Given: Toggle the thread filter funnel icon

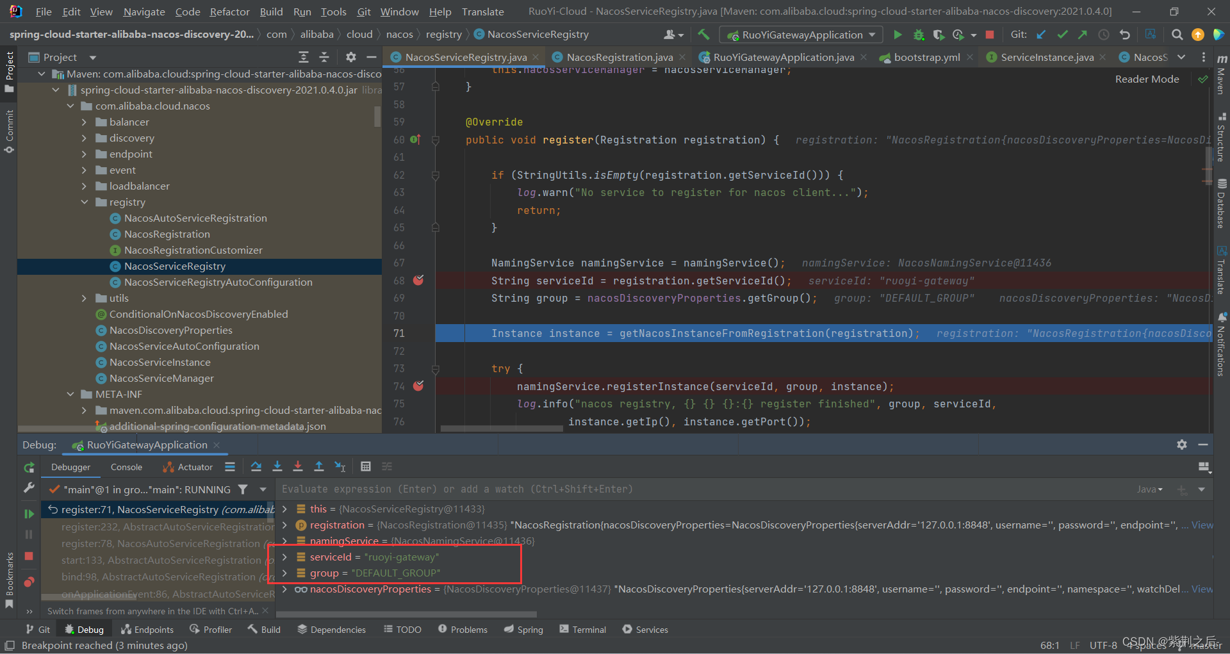Looking at the screenshot, I should click(x=243, y=489).
